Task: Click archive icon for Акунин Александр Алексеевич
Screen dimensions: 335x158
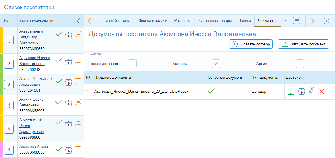Action: 68,82
